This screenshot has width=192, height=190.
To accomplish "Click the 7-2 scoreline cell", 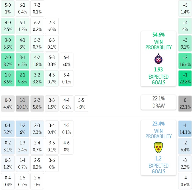I will coord(37,8).
